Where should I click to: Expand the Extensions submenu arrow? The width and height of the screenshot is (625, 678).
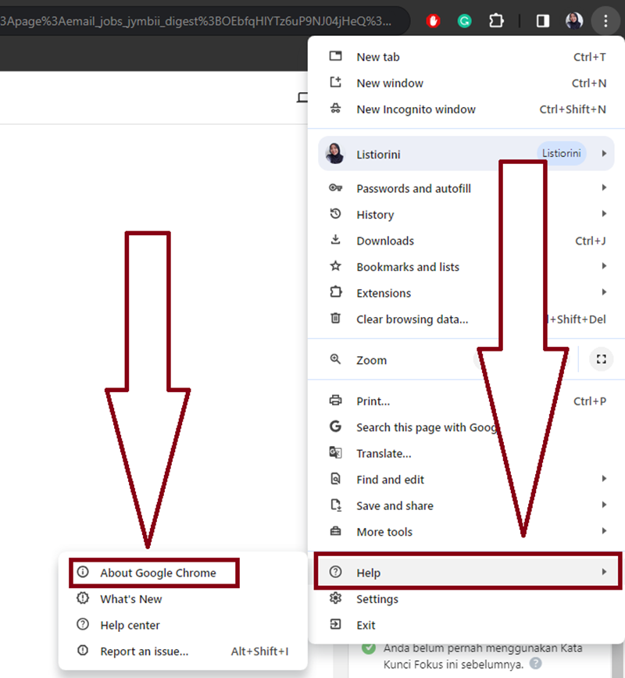pyautogui.click(x=604, y=292)
